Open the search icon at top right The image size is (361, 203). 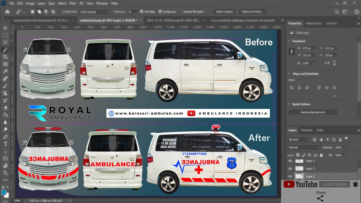337,12
